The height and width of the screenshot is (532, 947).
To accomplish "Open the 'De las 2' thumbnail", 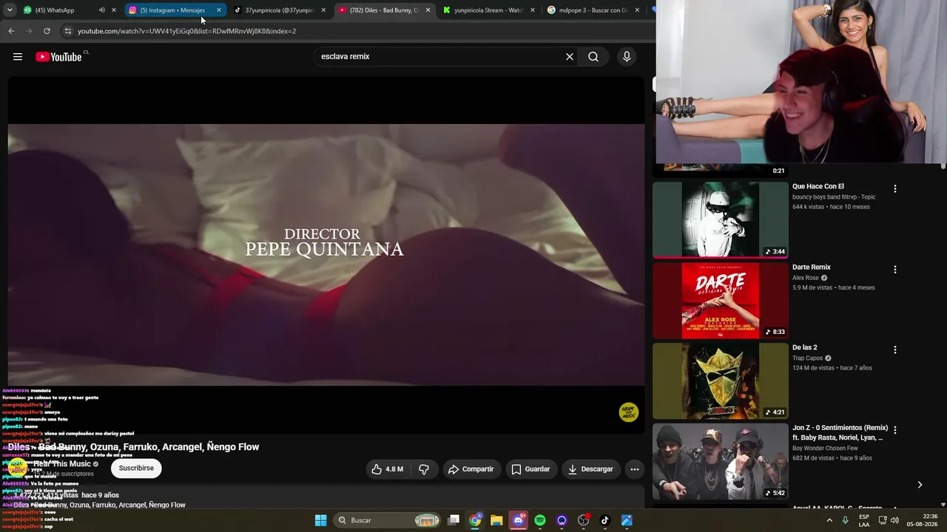I will click(721, 381).
